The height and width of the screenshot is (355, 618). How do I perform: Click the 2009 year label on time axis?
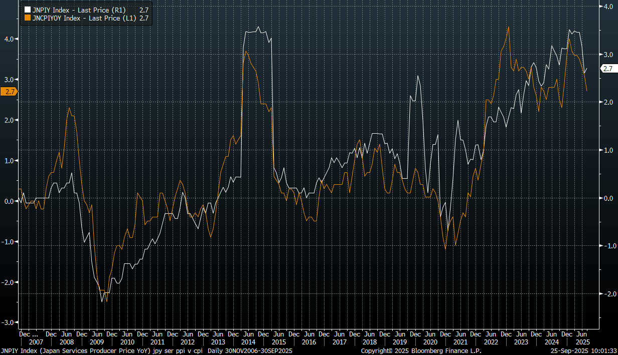(97, 342)
